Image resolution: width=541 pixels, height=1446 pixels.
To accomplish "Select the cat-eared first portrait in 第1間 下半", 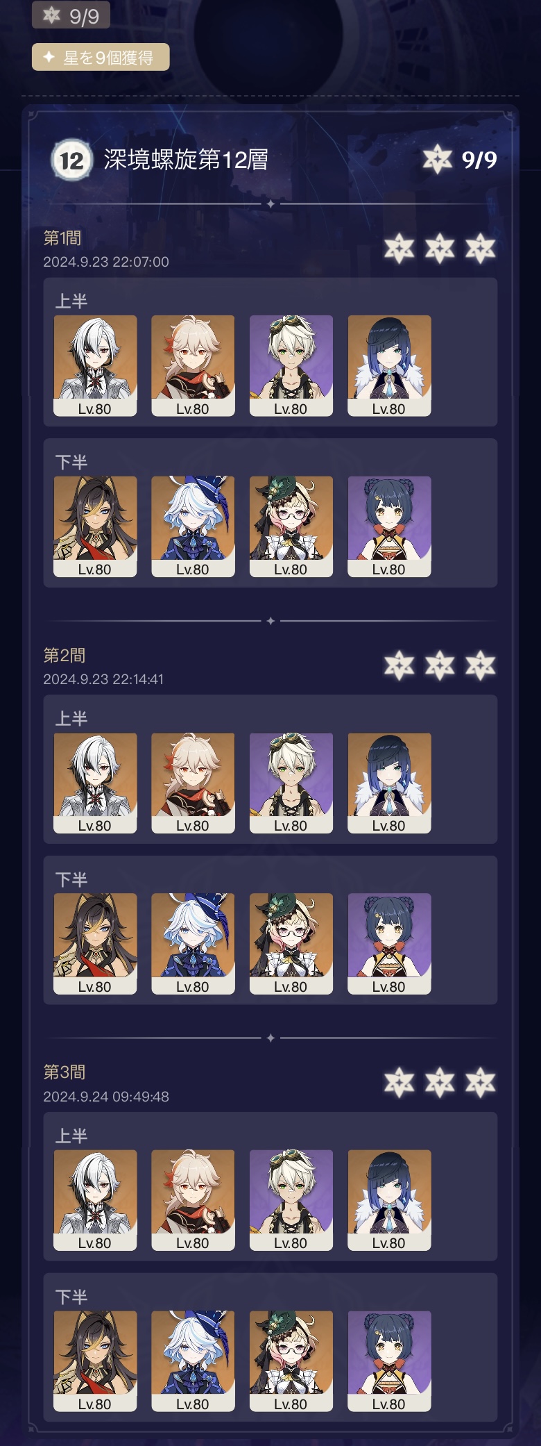I will tap(95, 526).
